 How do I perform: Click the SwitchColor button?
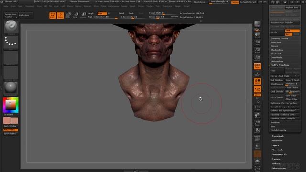click(x=11, y=126)
